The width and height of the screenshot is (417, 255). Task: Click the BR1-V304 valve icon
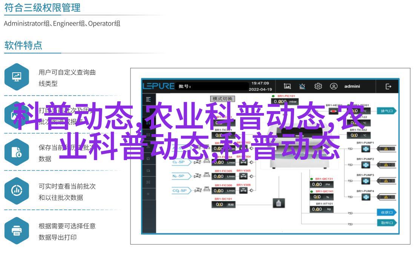(243, 162)
